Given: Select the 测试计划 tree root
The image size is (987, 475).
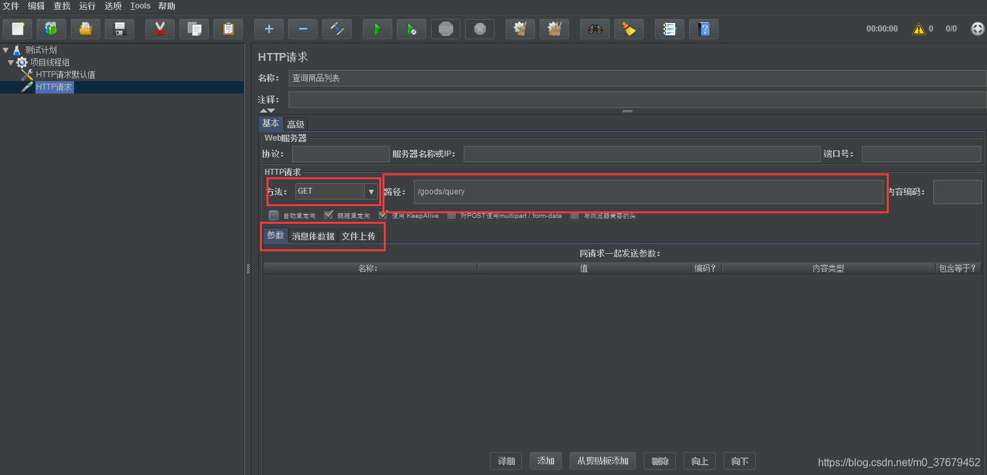Looking at the screenshot, I should [41, 50].
